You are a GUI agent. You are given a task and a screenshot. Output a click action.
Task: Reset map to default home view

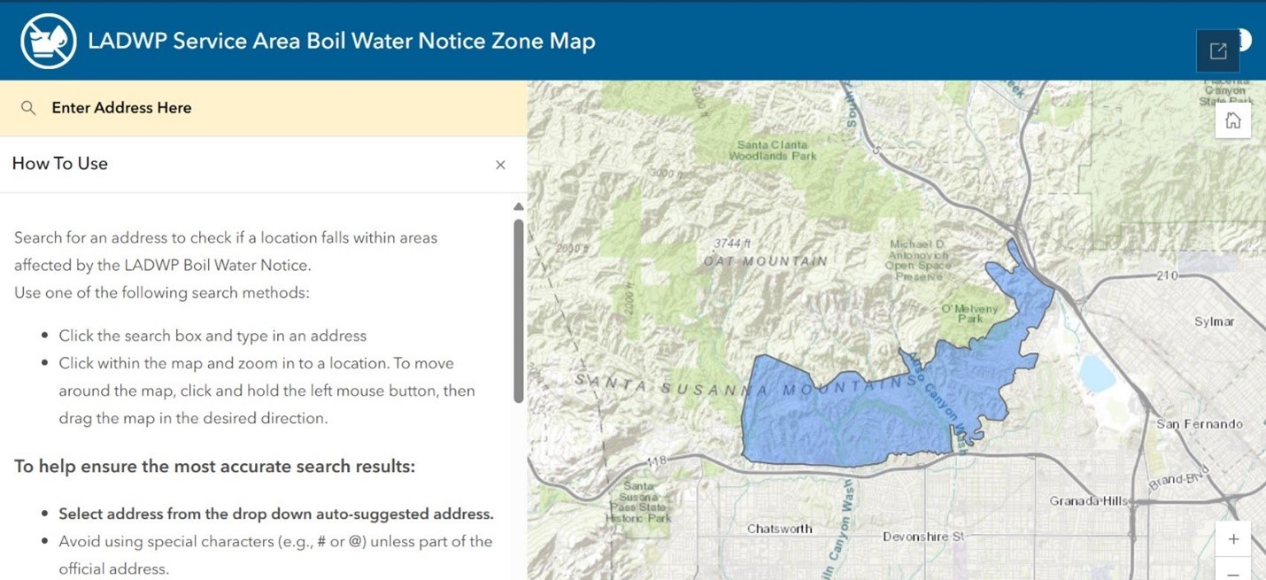1233,120
